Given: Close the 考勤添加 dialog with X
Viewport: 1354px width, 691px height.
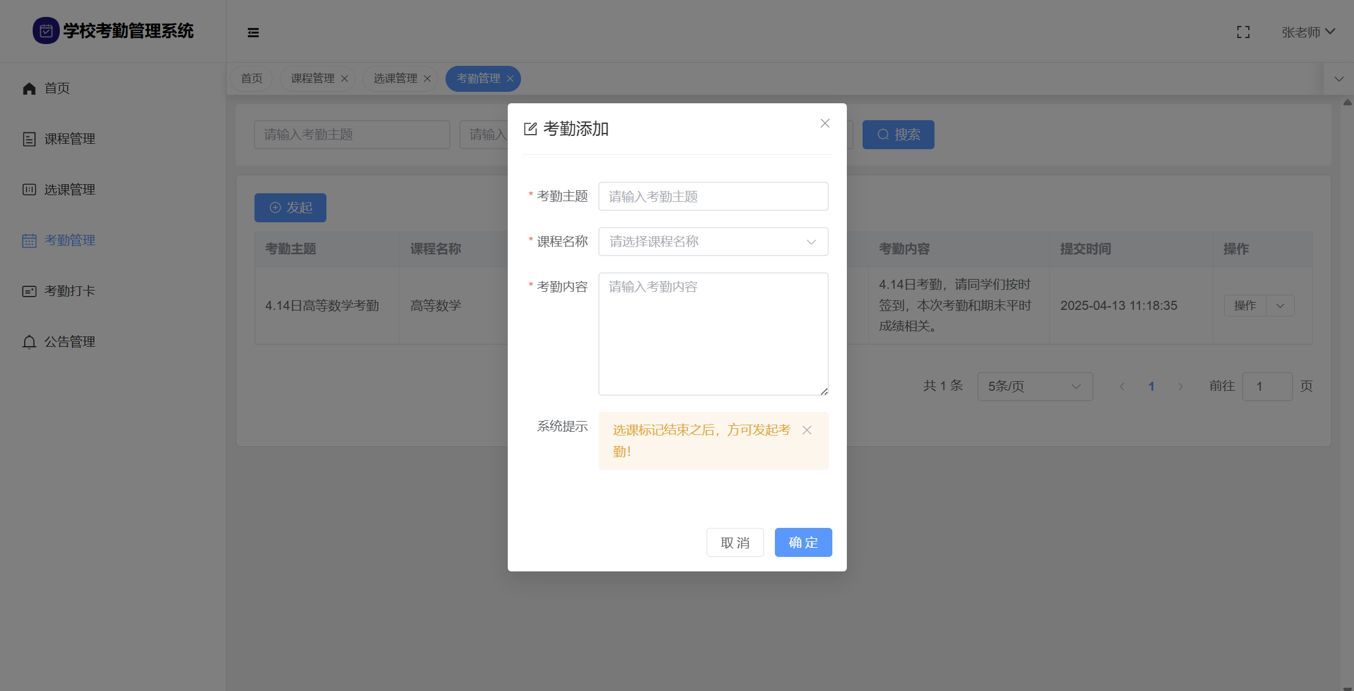Looking at the screenshot, I should (x=824, y=123).
